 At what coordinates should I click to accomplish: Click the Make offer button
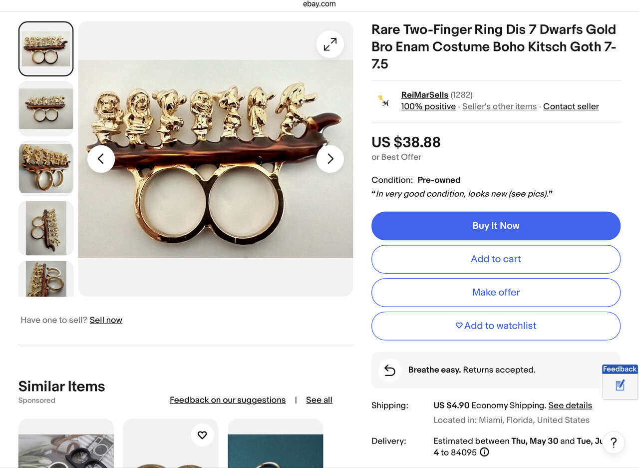point(496,293)
